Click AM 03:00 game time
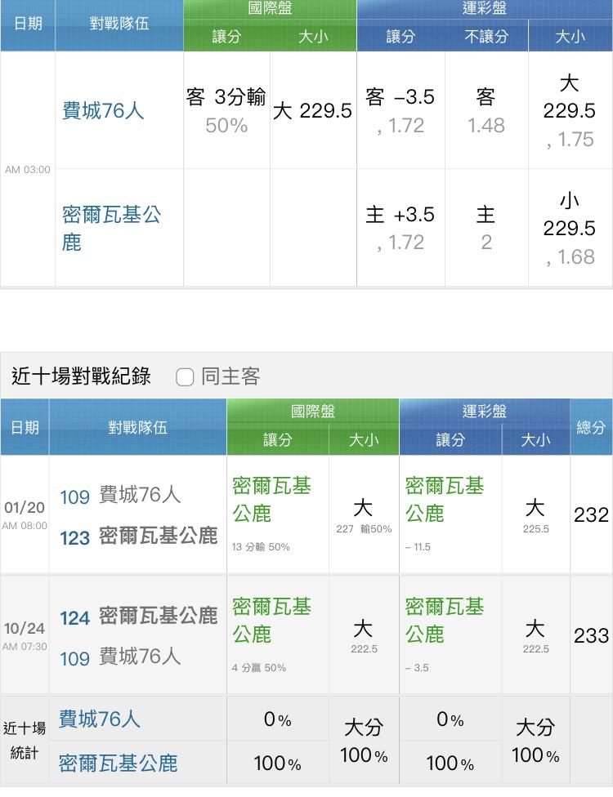Image resolution: width=613 pixels, height=797 pixels. pyautogui.click(x=28, y=170)
